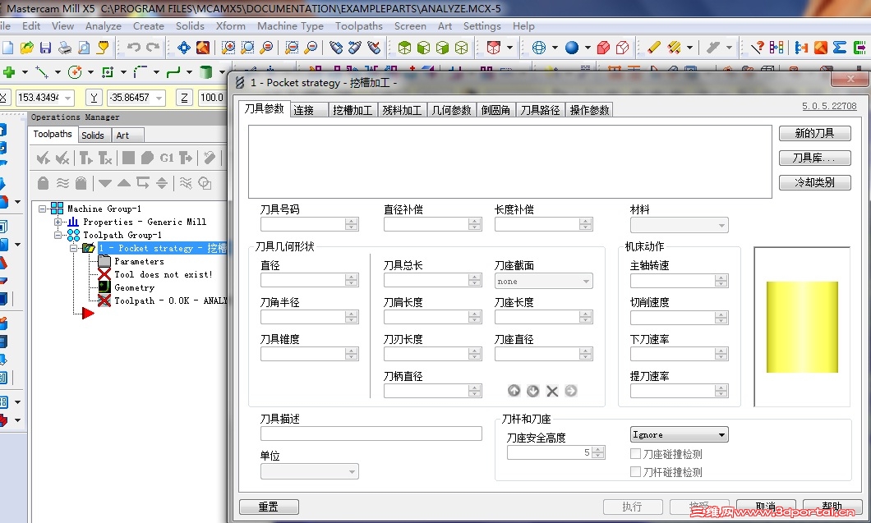Select the Parameters tree item
Image resolution: width=871 pixels, height=523 pixels.
pos(139,261)
